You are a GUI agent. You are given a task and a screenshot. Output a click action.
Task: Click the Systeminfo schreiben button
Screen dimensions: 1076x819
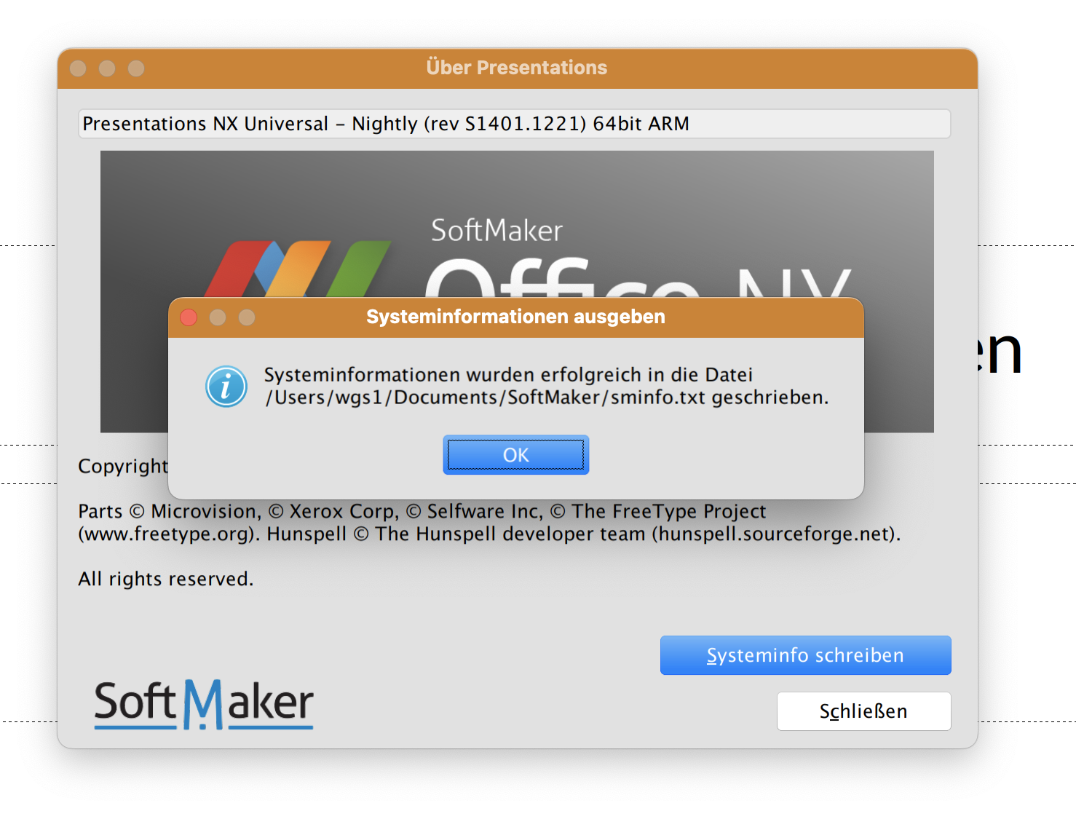pyautogui.click(x=805, y=655)
